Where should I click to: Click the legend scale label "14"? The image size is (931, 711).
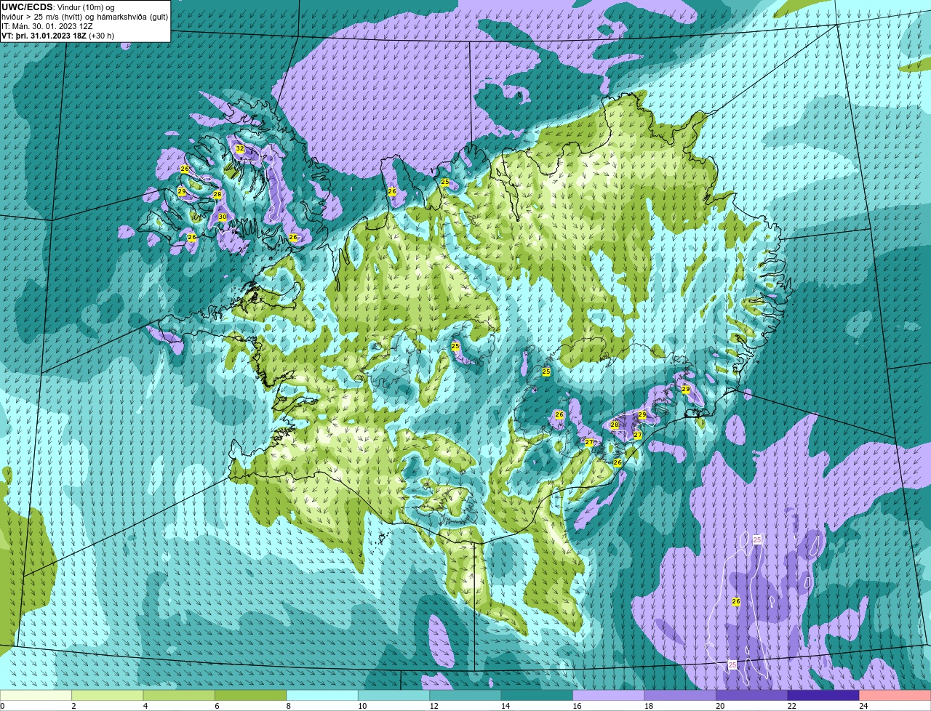tap(505, 706)
